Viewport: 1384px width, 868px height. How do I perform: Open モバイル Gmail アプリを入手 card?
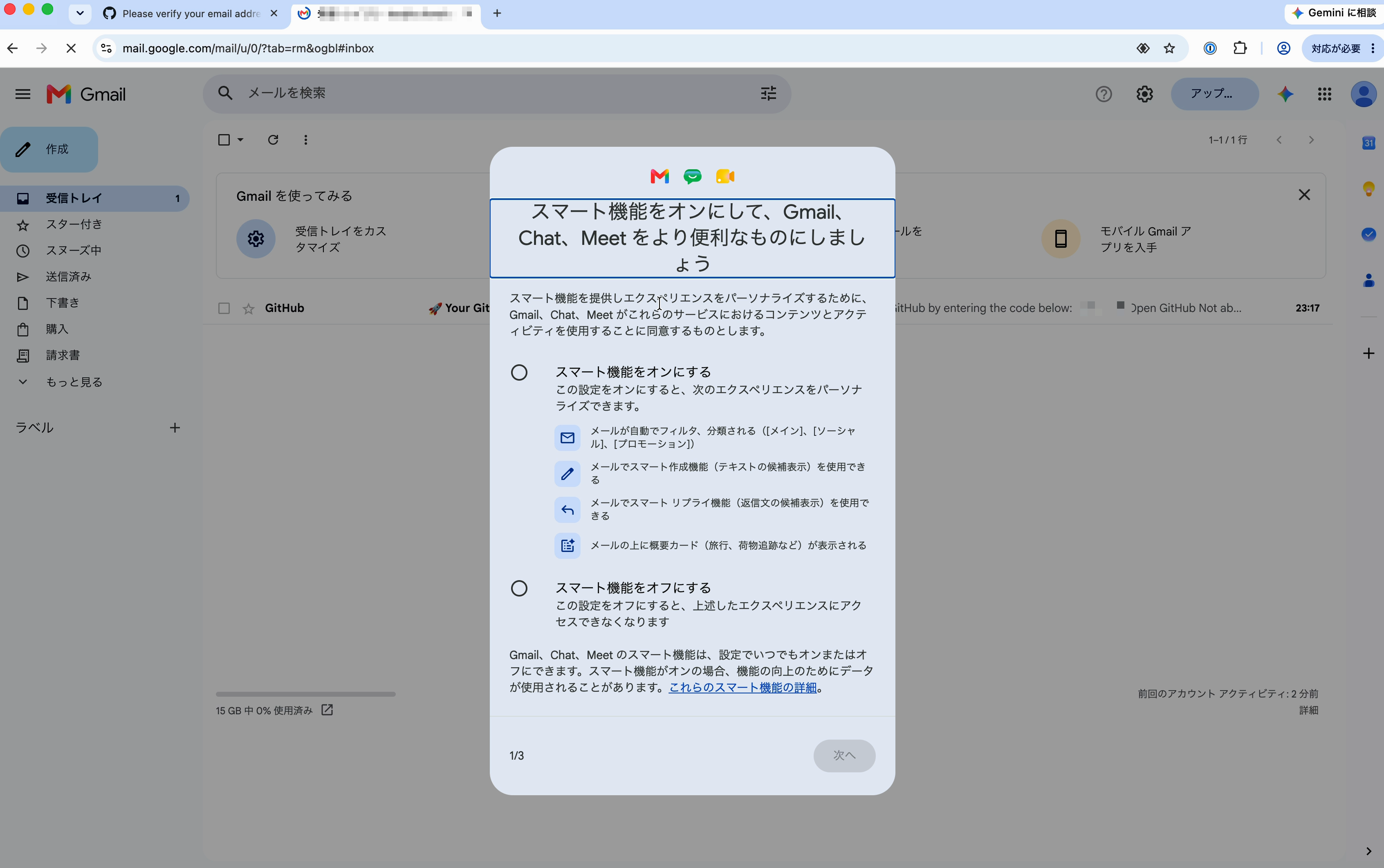coord(1117,239)
